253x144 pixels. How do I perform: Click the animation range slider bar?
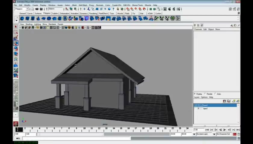pyautogui.click(x=70, y=134)
